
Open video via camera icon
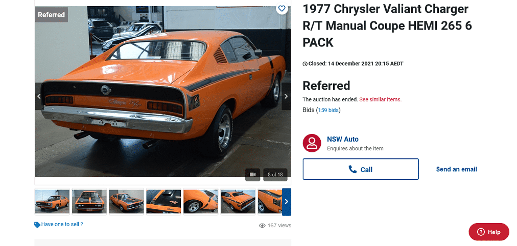coord(252,174)
